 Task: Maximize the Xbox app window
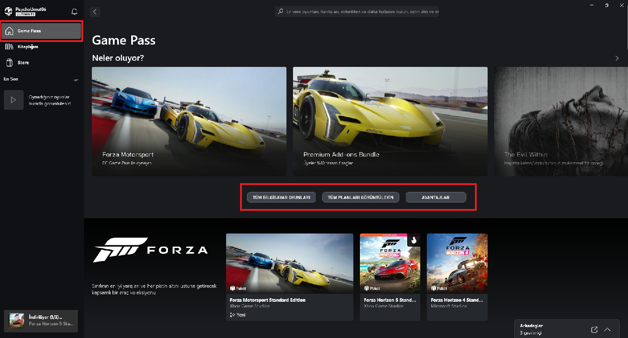607,5
